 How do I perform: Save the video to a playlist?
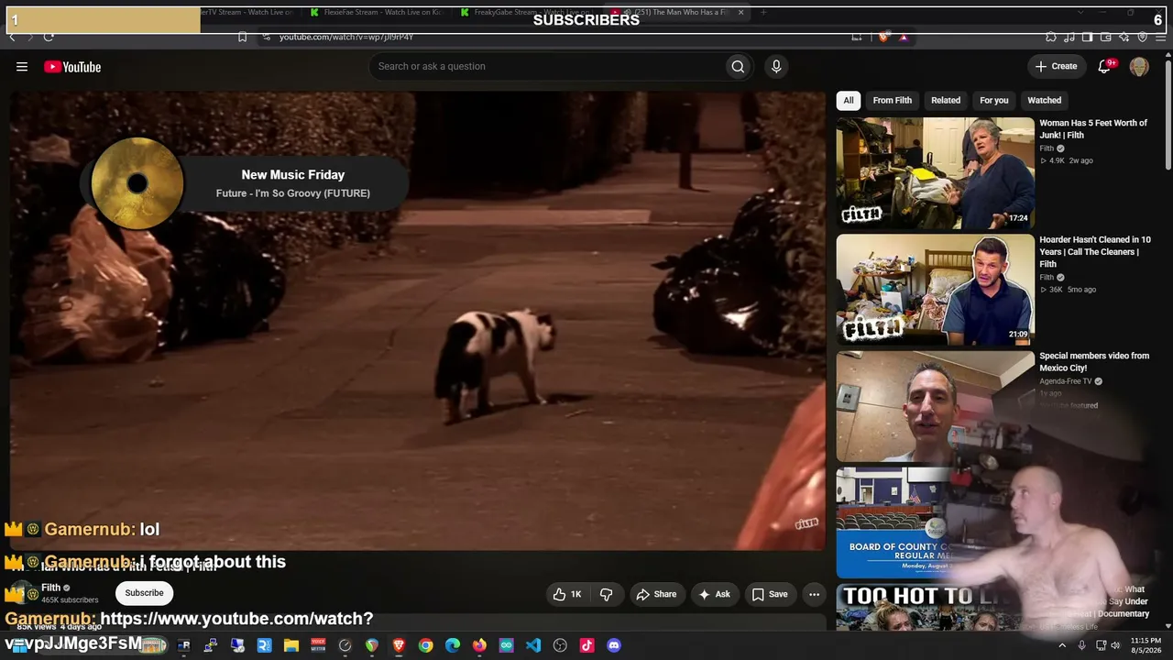pos(770,594)
